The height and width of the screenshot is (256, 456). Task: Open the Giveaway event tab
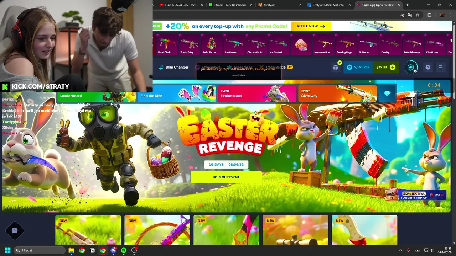[x=337, y=94]
